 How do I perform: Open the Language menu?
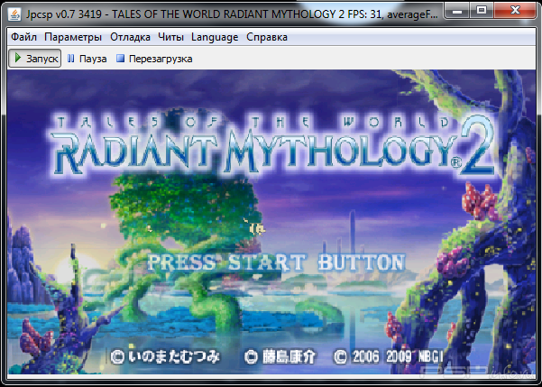(215, 37)
